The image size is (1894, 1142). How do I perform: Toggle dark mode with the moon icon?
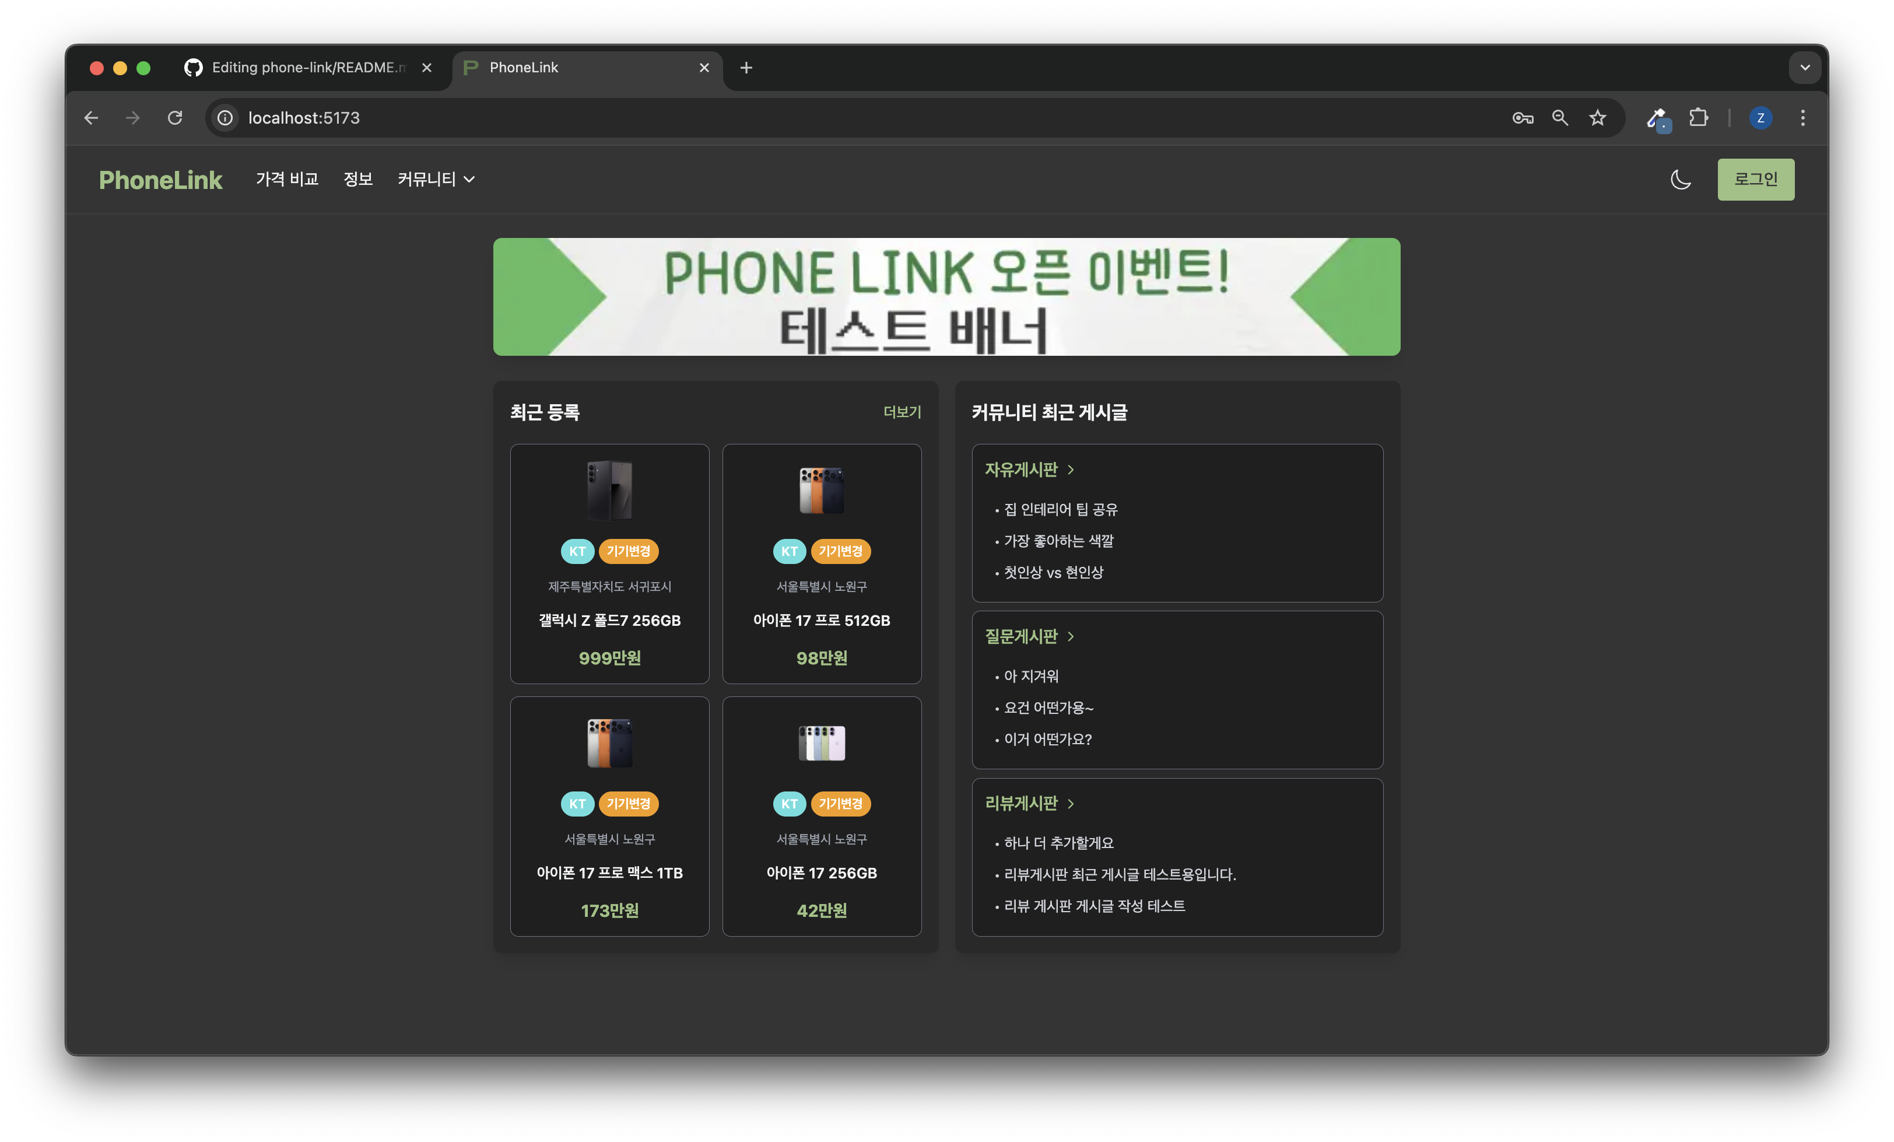point(1681,179)
